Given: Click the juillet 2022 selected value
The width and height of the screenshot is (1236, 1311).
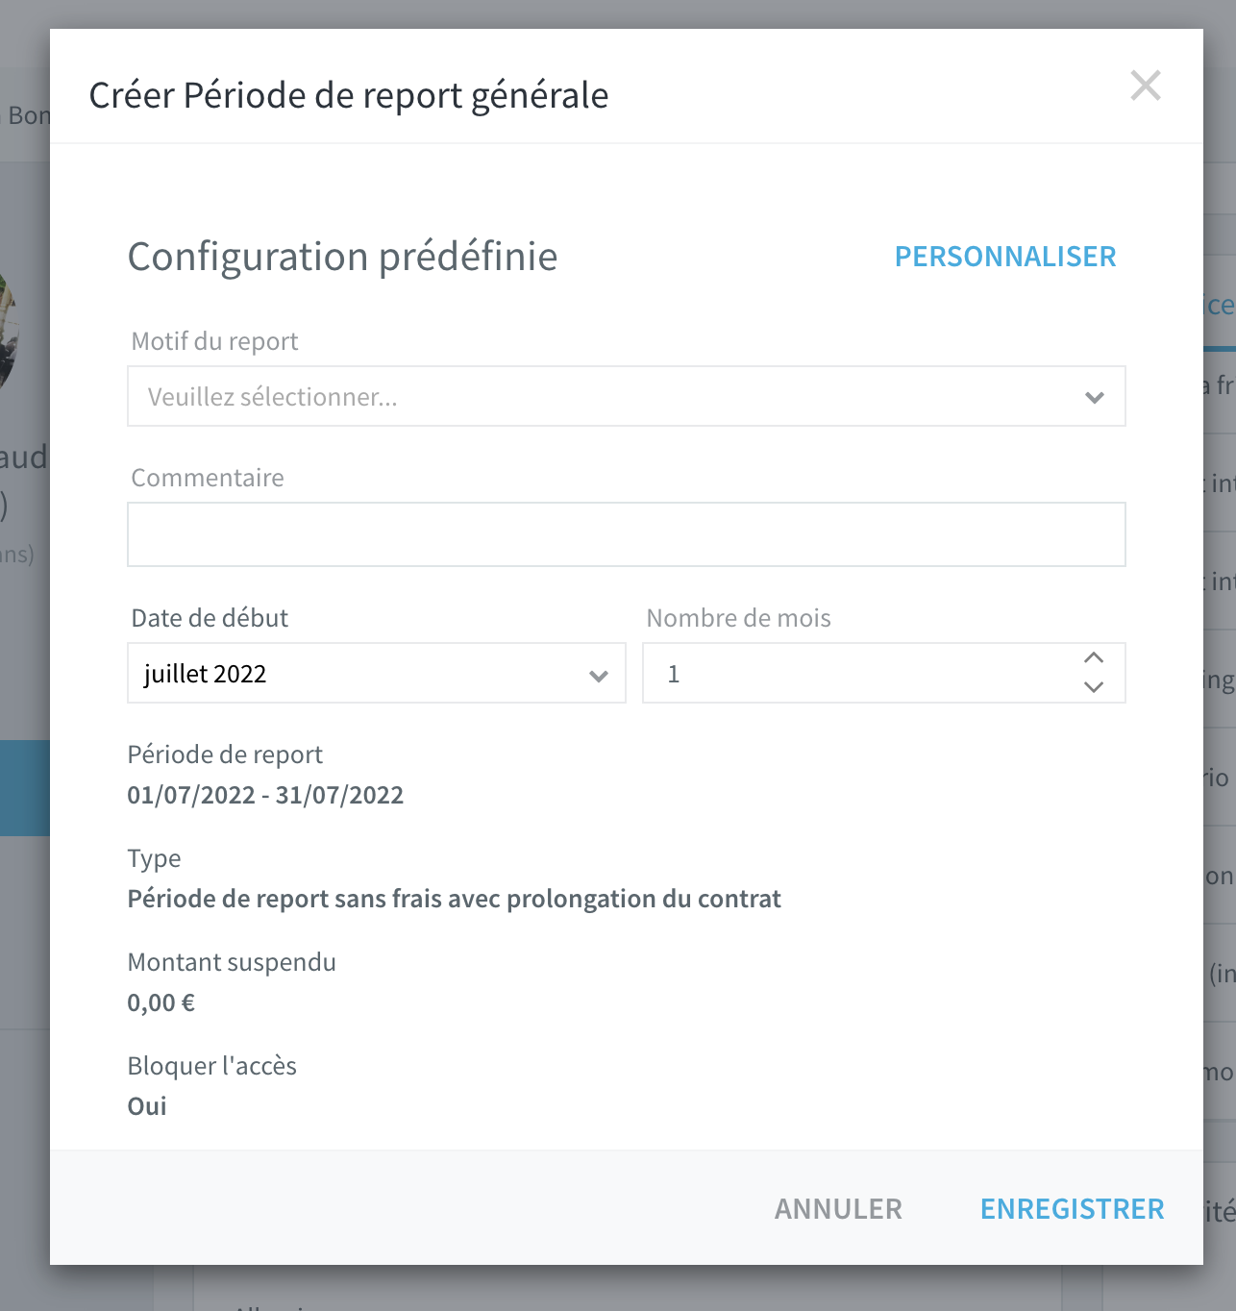Looking at the screenshot, I should [x=205, y=674].
